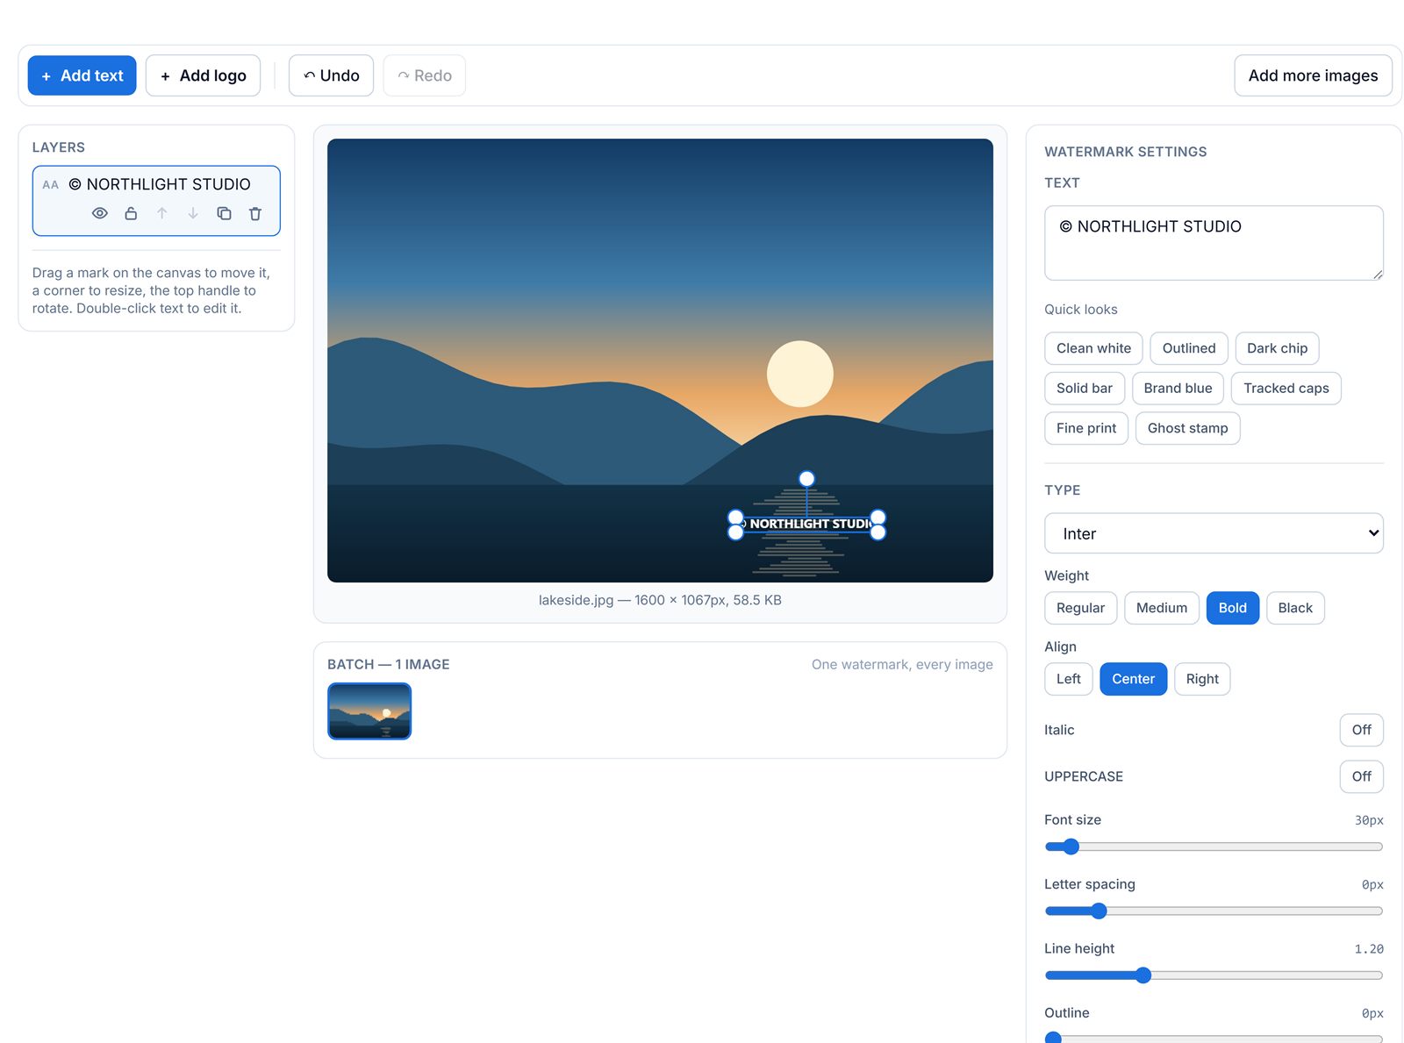The width and height of the screenshot is (1404, 1043).
Task: Move layer up with the arrow icon
Action: point(162,213)
